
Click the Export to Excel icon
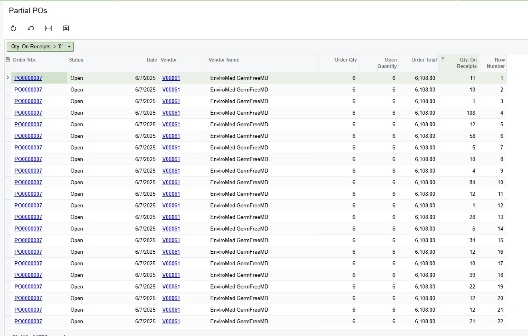coord(66,28)
